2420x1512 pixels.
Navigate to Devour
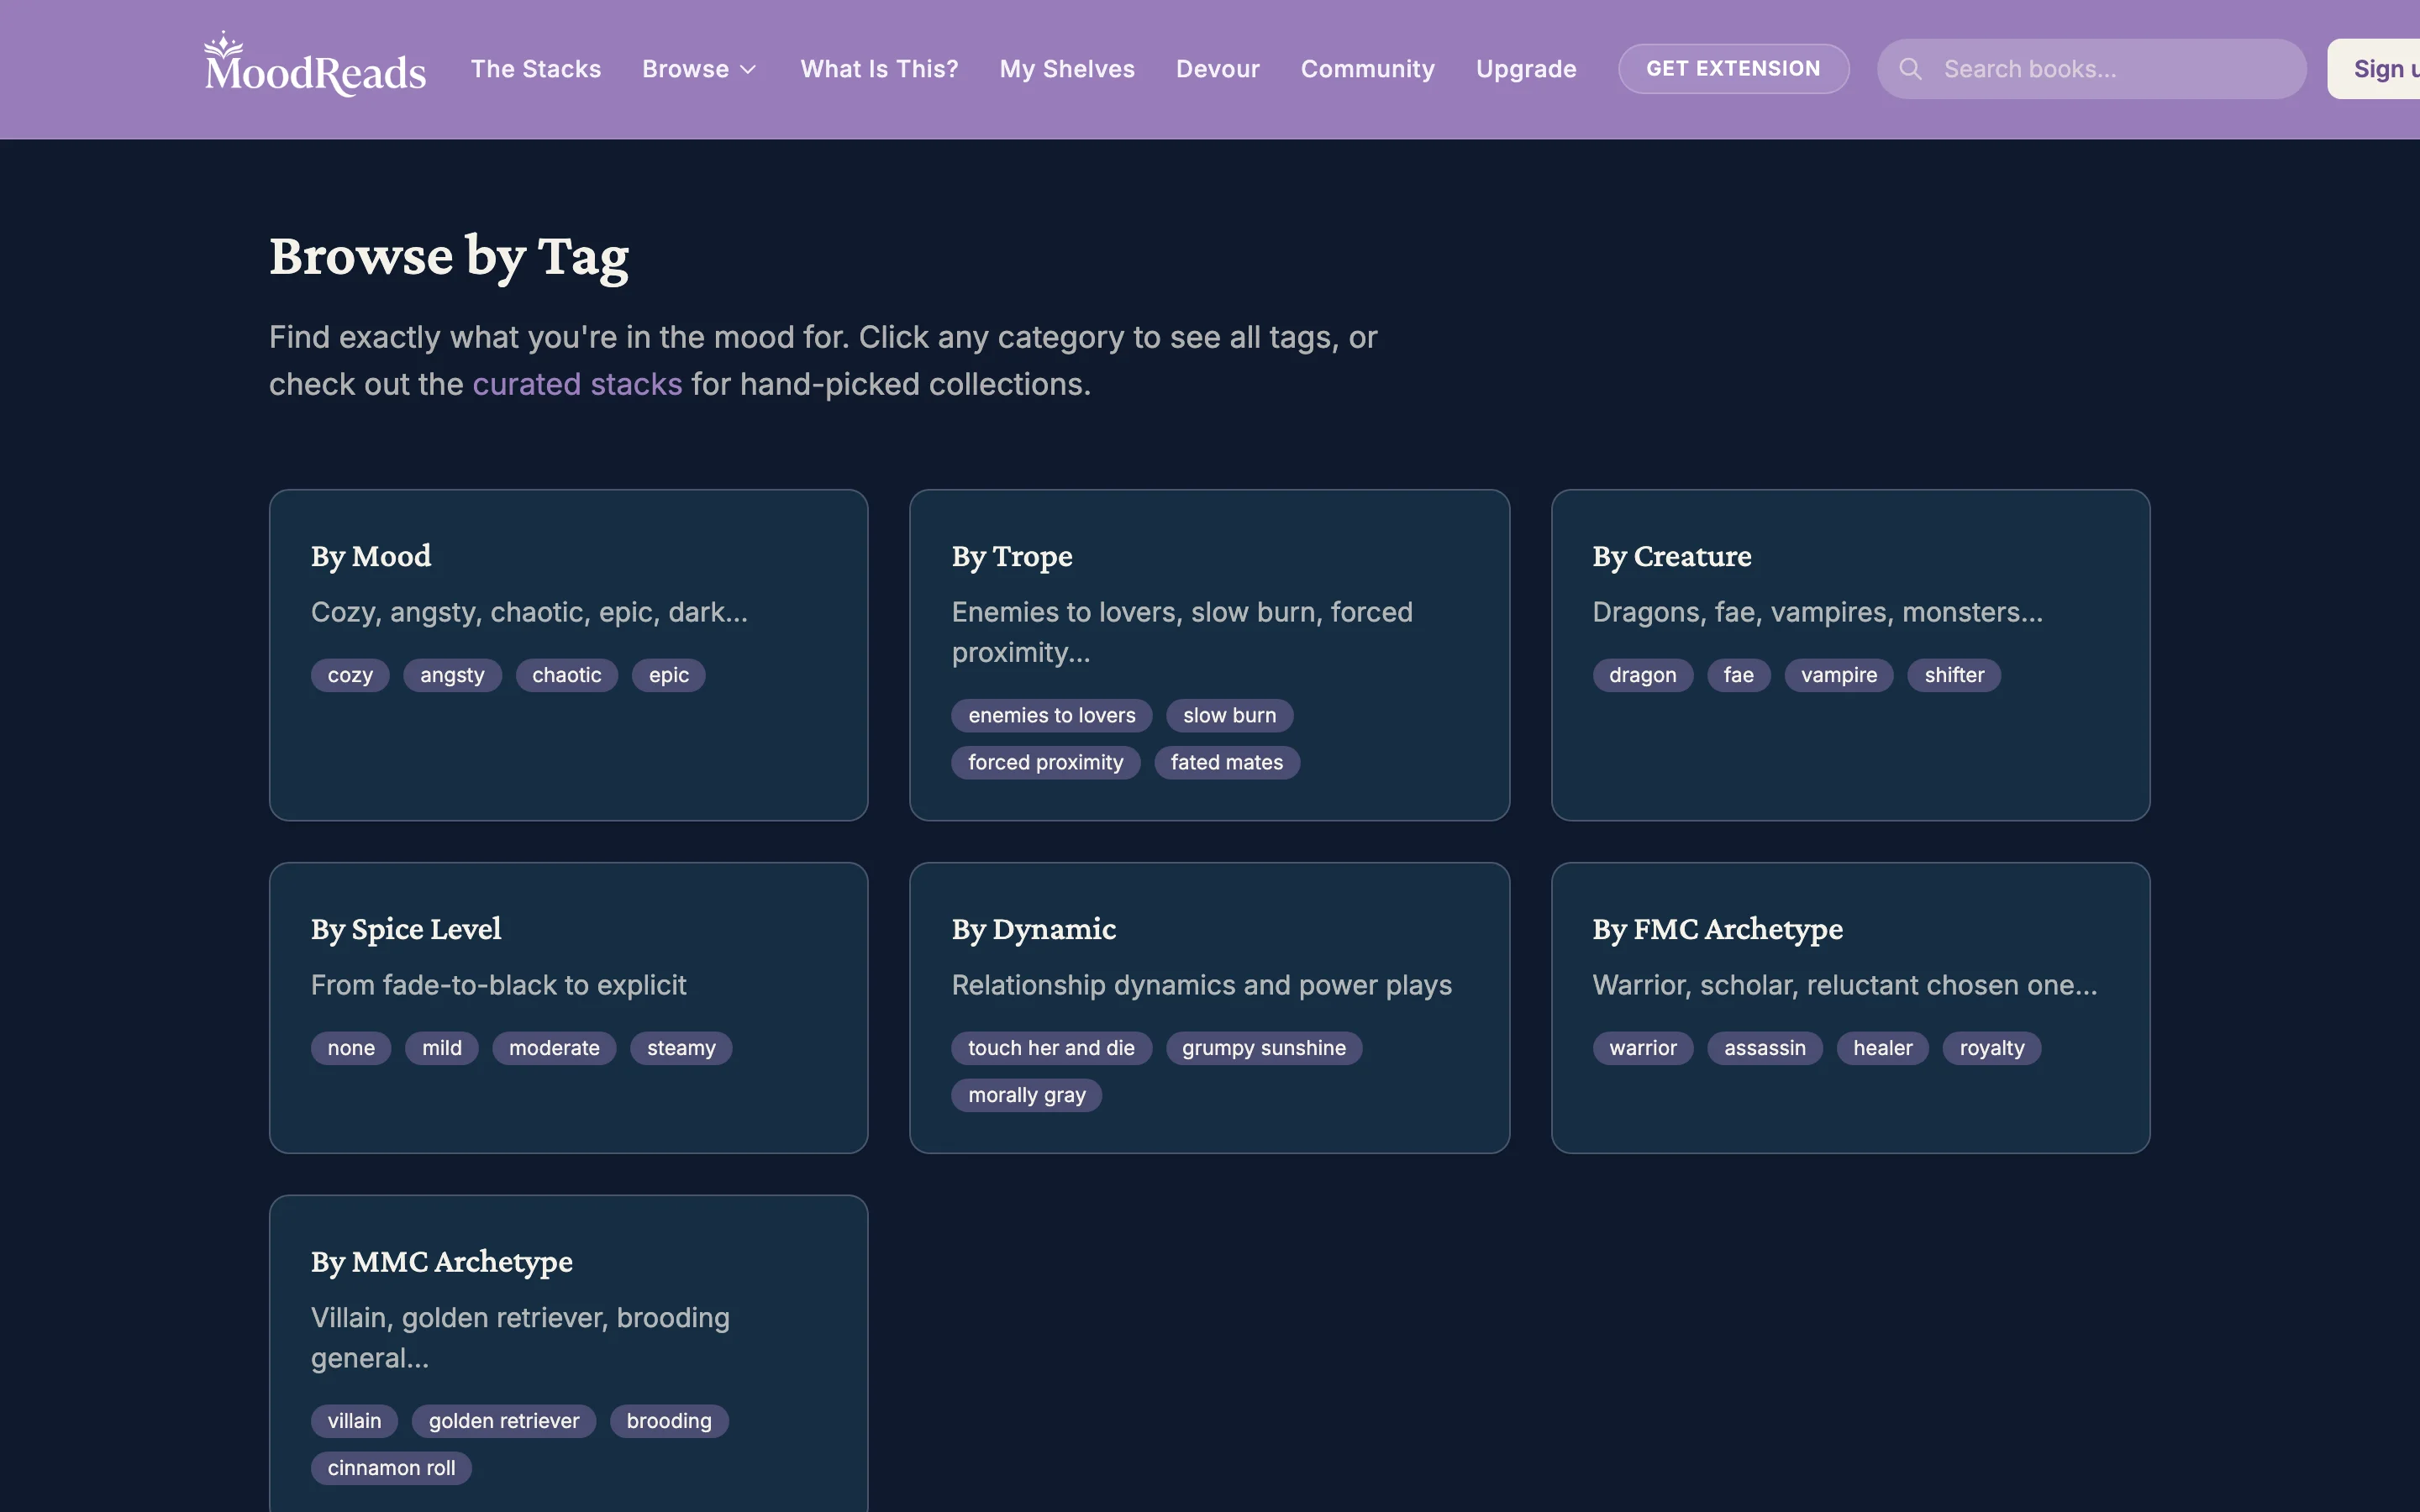pyautogui.click(x=1217, y=68)
